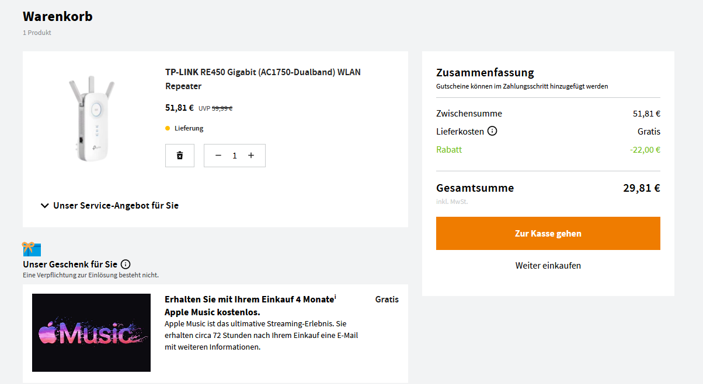Screen dimensions: 703x384
Task: Click the Apple Music kostenlos offer headline
Action: 249,306
